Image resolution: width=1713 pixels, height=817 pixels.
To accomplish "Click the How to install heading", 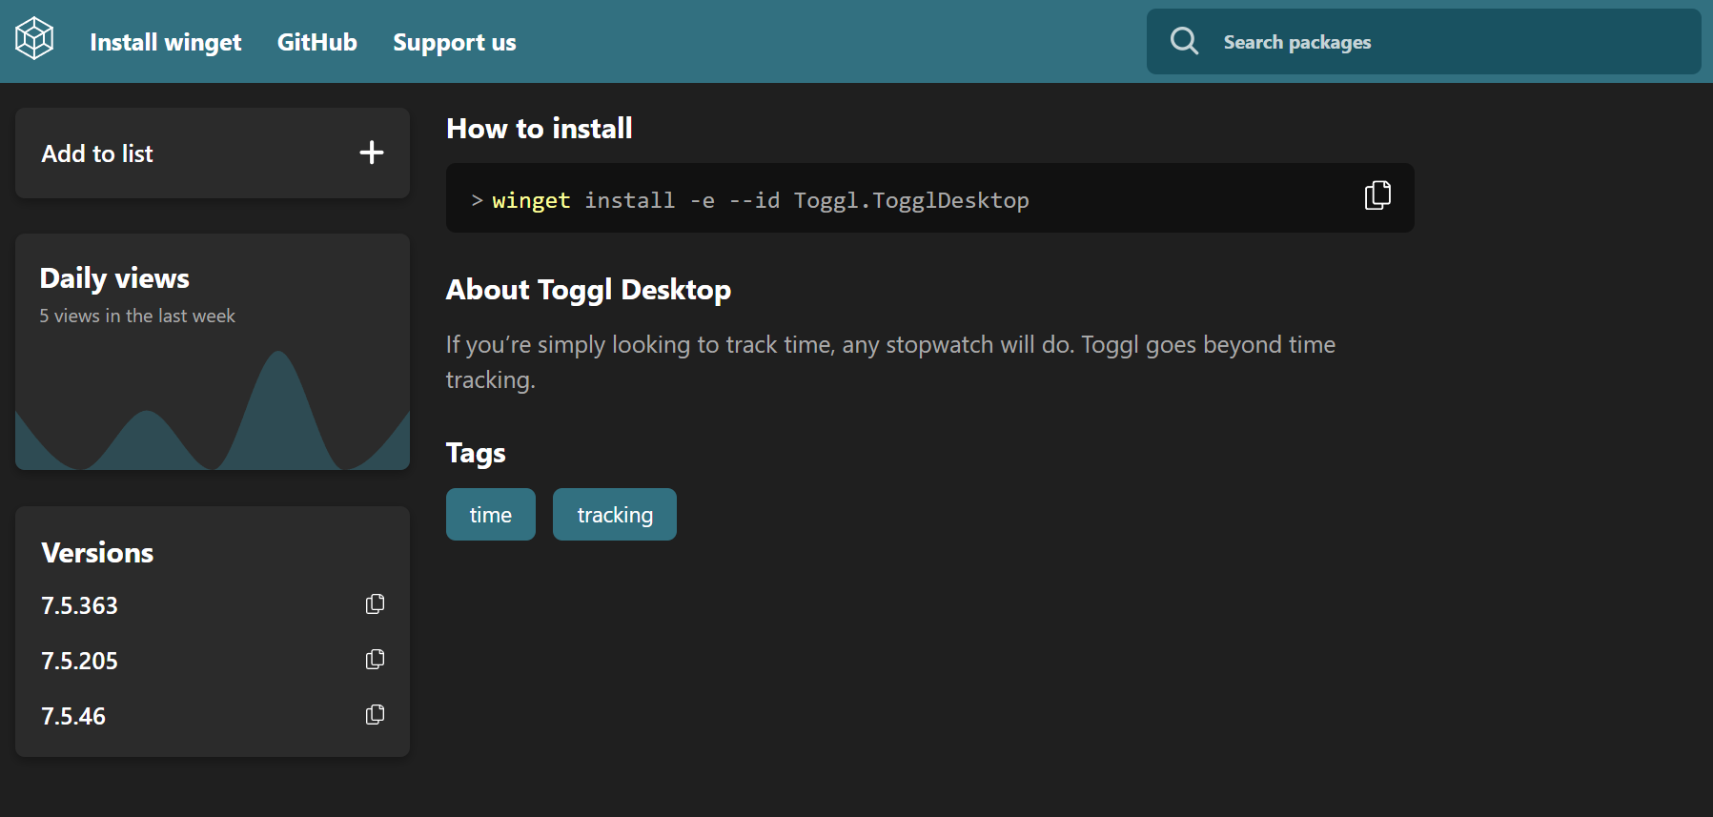I will point(540,129).
